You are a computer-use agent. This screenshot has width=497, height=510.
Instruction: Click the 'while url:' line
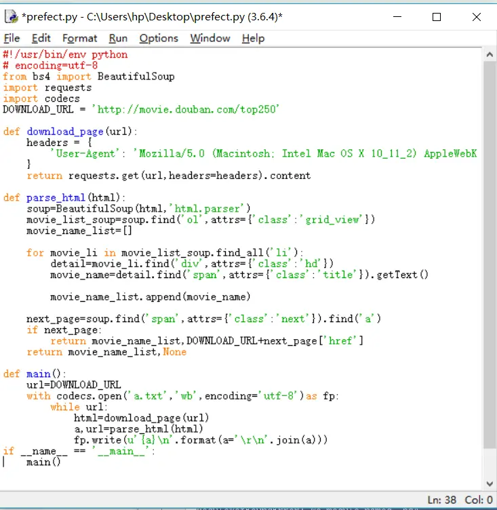coord(79,407)
